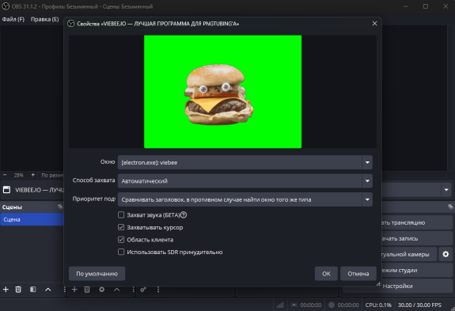
Task: Expand Способ захвата capture method dropdown
Action: (x=245, y=181)
